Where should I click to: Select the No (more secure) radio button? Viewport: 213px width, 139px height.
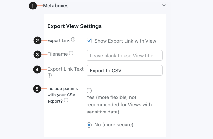(89, 125)
